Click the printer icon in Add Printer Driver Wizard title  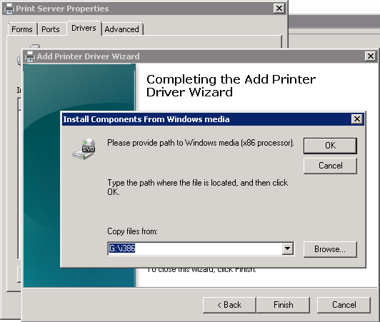30,56
